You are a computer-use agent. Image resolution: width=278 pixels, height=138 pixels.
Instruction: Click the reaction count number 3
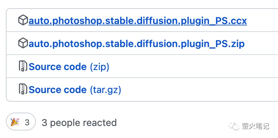click(x=27, y=123)
